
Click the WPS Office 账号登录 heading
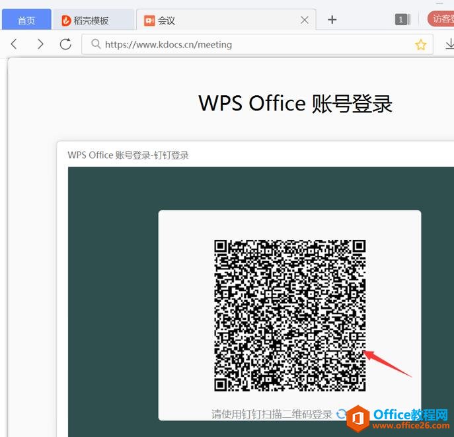295,103
